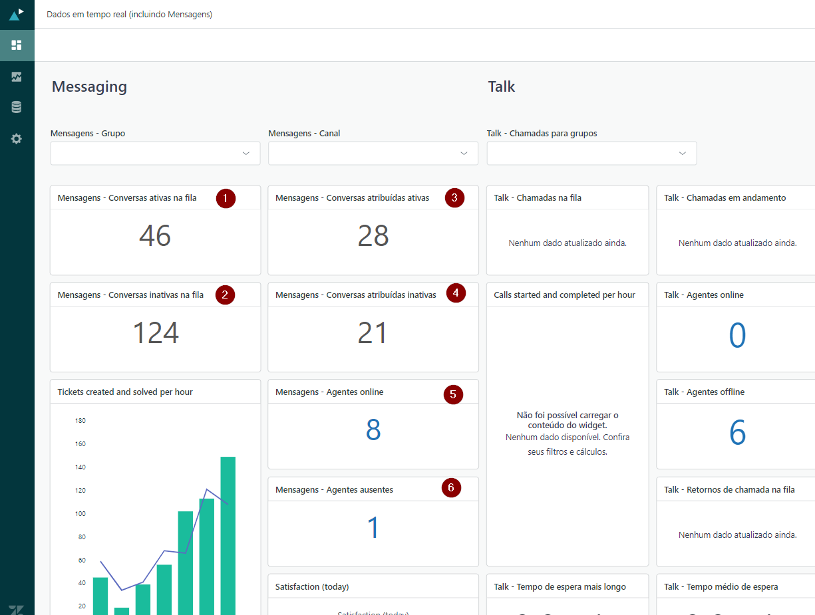
Task: Open the Mensagens - Canal filter dropdown
Action: click(373, 154)
